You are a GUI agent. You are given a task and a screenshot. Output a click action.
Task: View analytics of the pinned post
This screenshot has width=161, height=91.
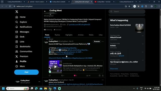88,76
